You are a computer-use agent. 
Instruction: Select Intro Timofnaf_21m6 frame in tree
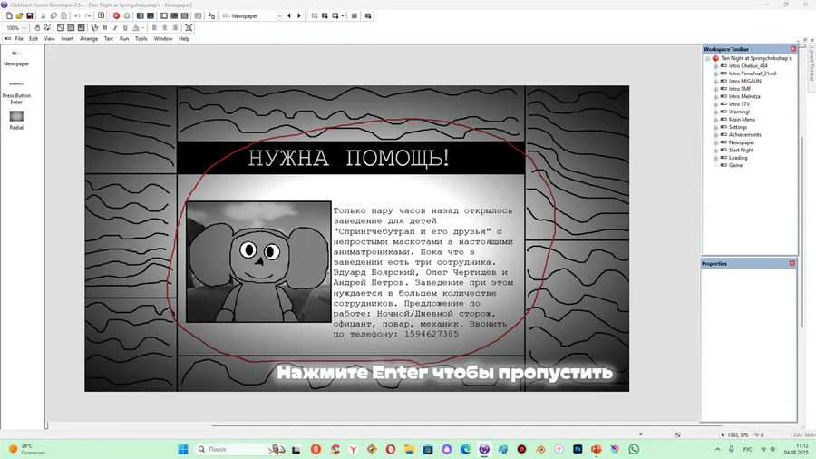point(753,73)
